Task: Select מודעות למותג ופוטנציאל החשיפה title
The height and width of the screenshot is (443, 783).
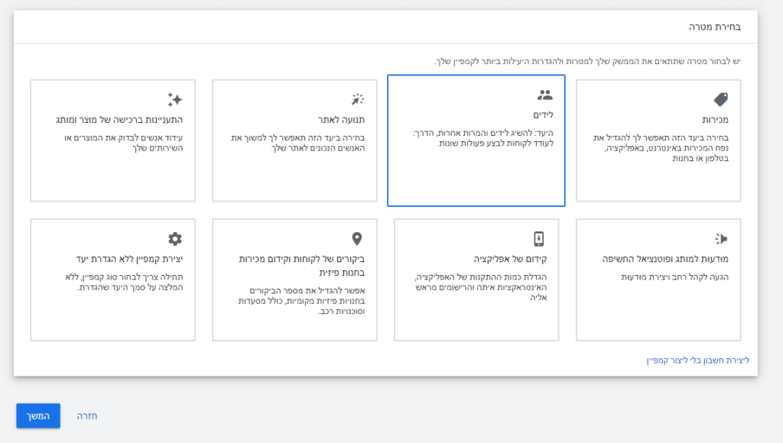Action: click(666, 259)
